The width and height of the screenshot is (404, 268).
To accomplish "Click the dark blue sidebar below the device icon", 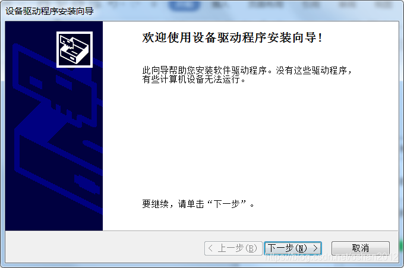I will click(x=54, y=150).
